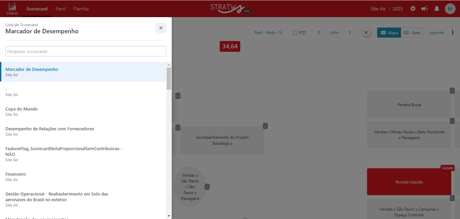Open the Scorecard tab
The width and height of the screenshot is (460, 219).
[x=37, y=9]
